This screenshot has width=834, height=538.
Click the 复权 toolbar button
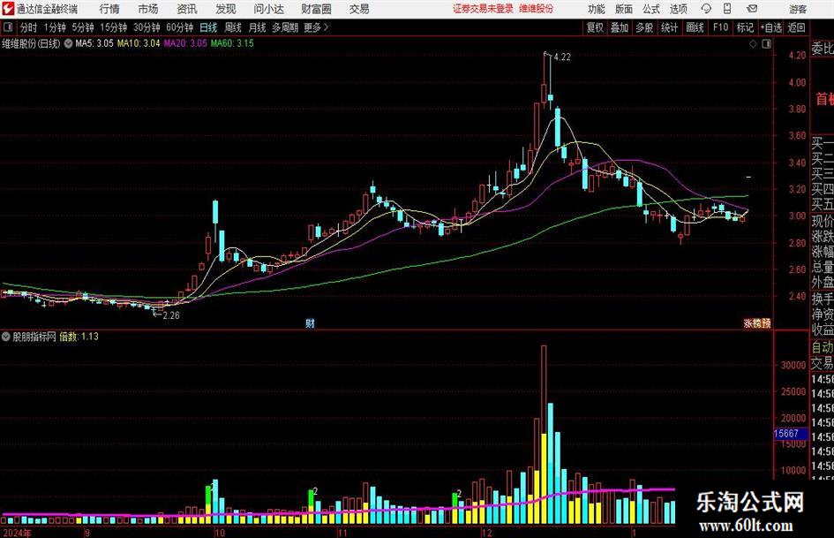coord(595,27)
